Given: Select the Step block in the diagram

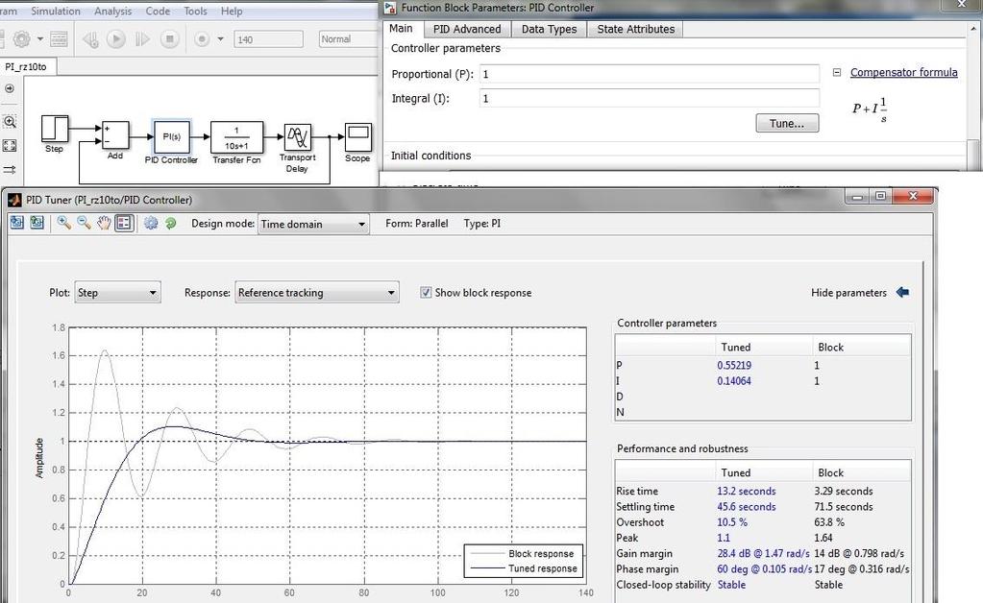Looking at the screenshot, I should (55, 129).
